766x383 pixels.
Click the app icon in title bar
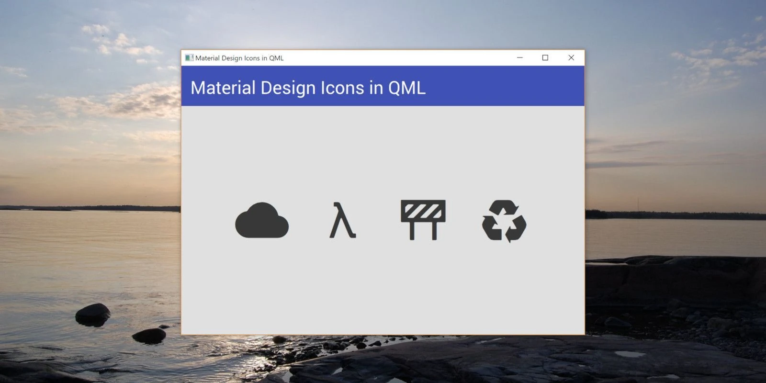point(189,58)
